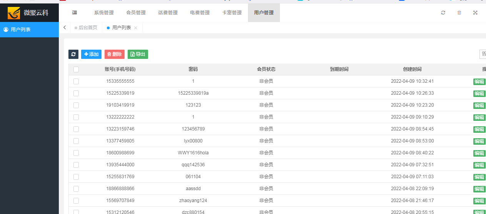The height and width of the screenshot is (214, 486).
Task: Click the back arrow beside the tabs
Action: [65, 28]
